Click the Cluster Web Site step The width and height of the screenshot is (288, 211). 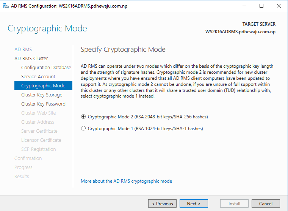point(39,113)
